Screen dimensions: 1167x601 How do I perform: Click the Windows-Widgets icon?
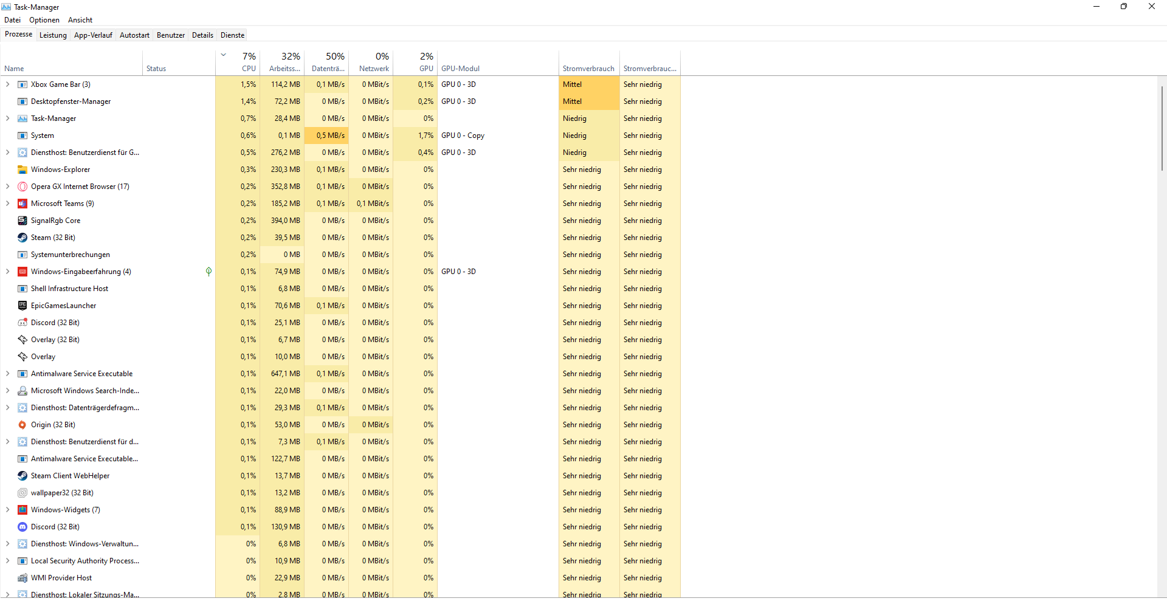point(22,510)
